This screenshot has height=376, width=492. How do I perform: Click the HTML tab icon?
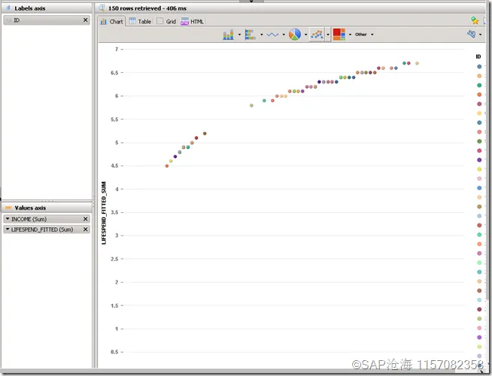coord(185,21)
